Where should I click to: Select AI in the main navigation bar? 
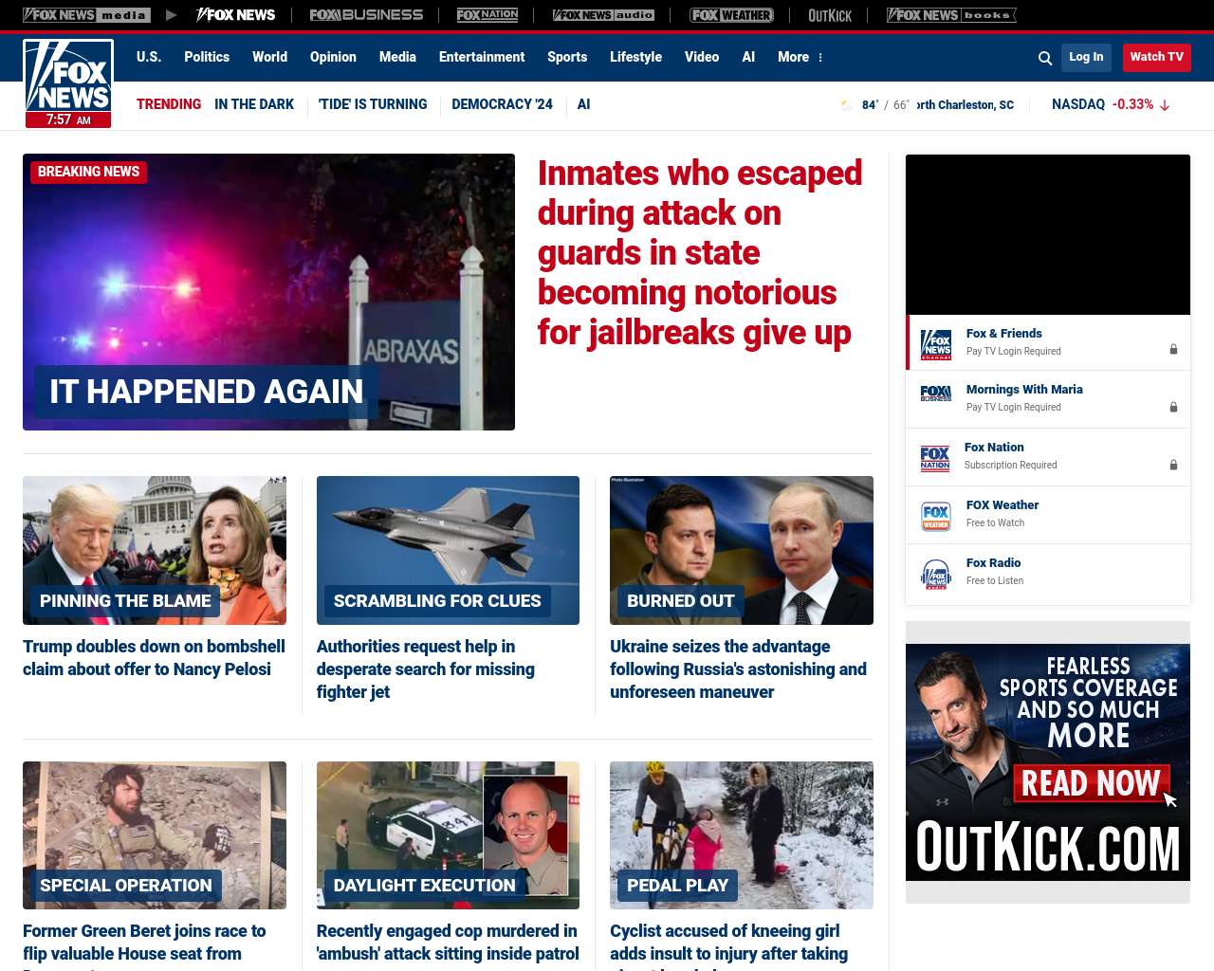pyautogui.click(x=748, y=57)
